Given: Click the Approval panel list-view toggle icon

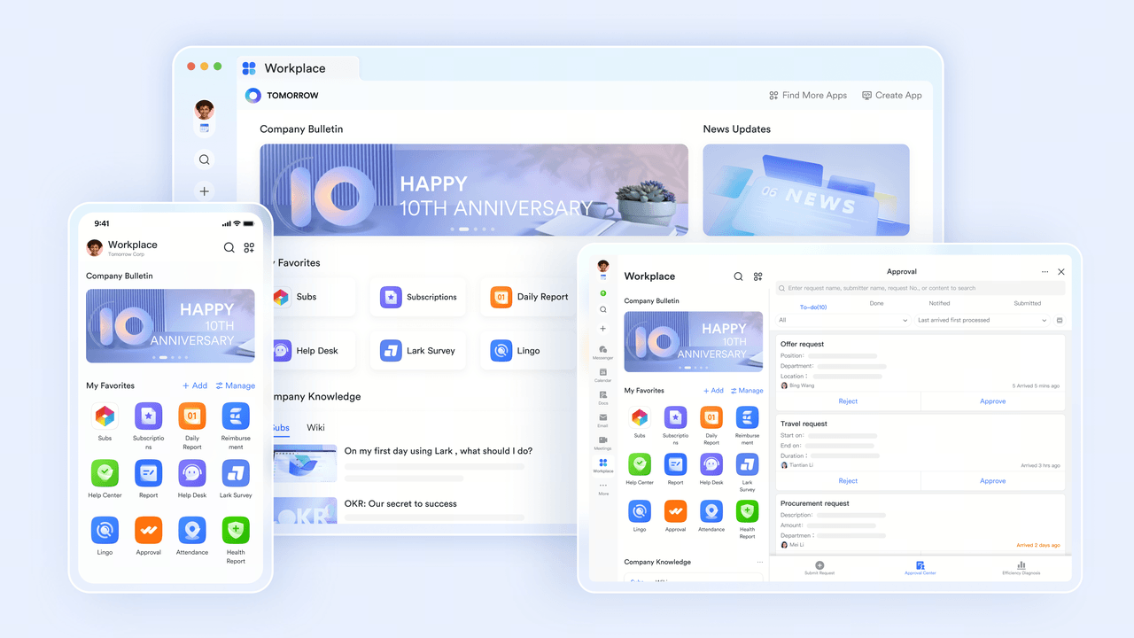Looking at the screenshot, I should click(x=1060, y=320).
